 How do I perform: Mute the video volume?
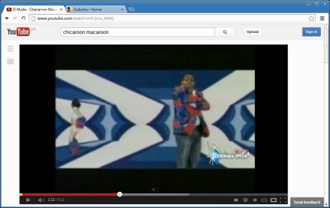click(x=41, y=200)
